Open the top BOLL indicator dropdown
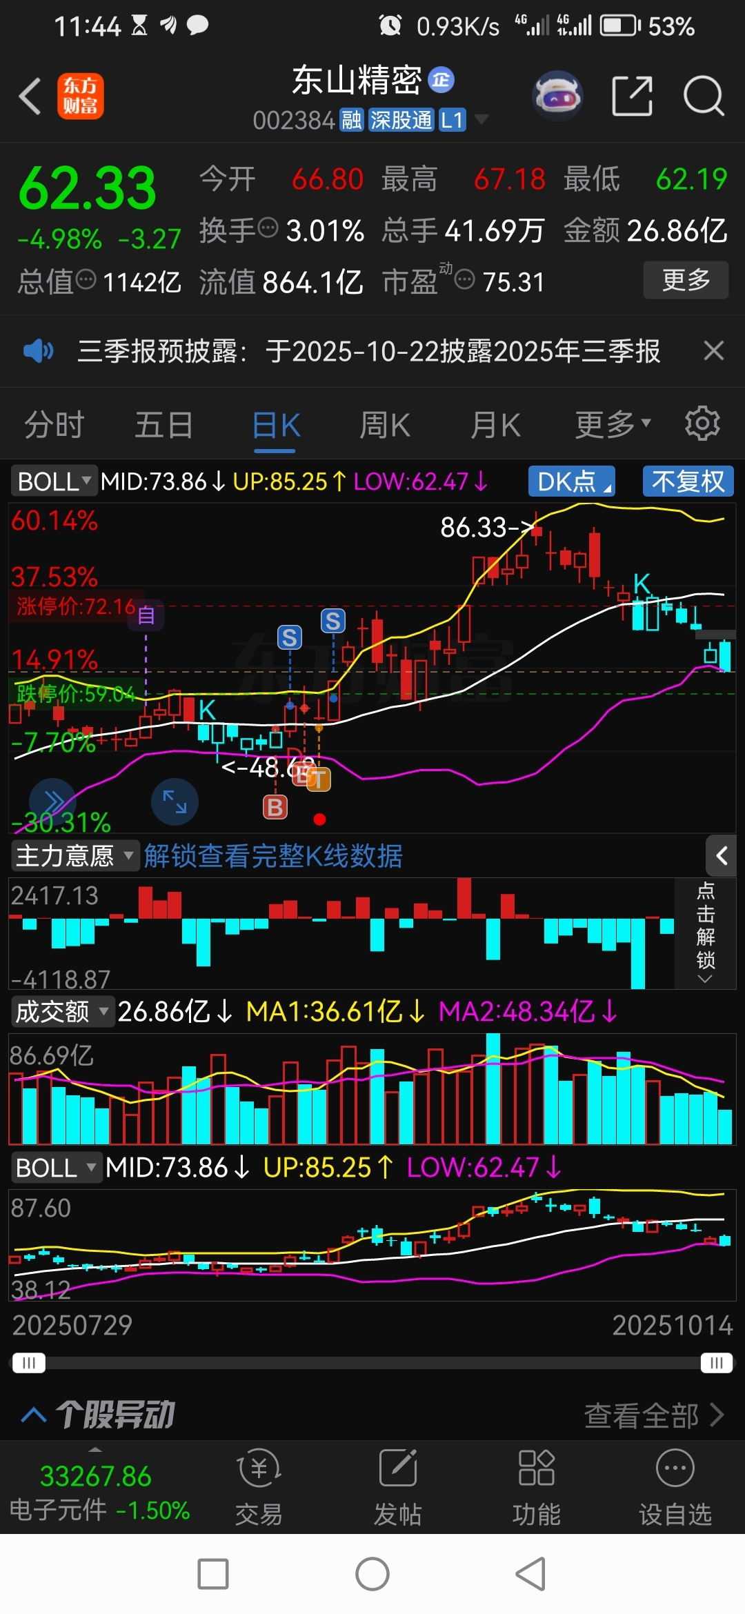Screen dimensions: 745x1614 pyautogui.click(x=54, y=481)
